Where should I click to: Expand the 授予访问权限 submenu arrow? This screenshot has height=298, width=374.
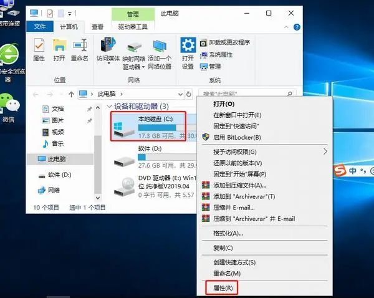(325, 151)
